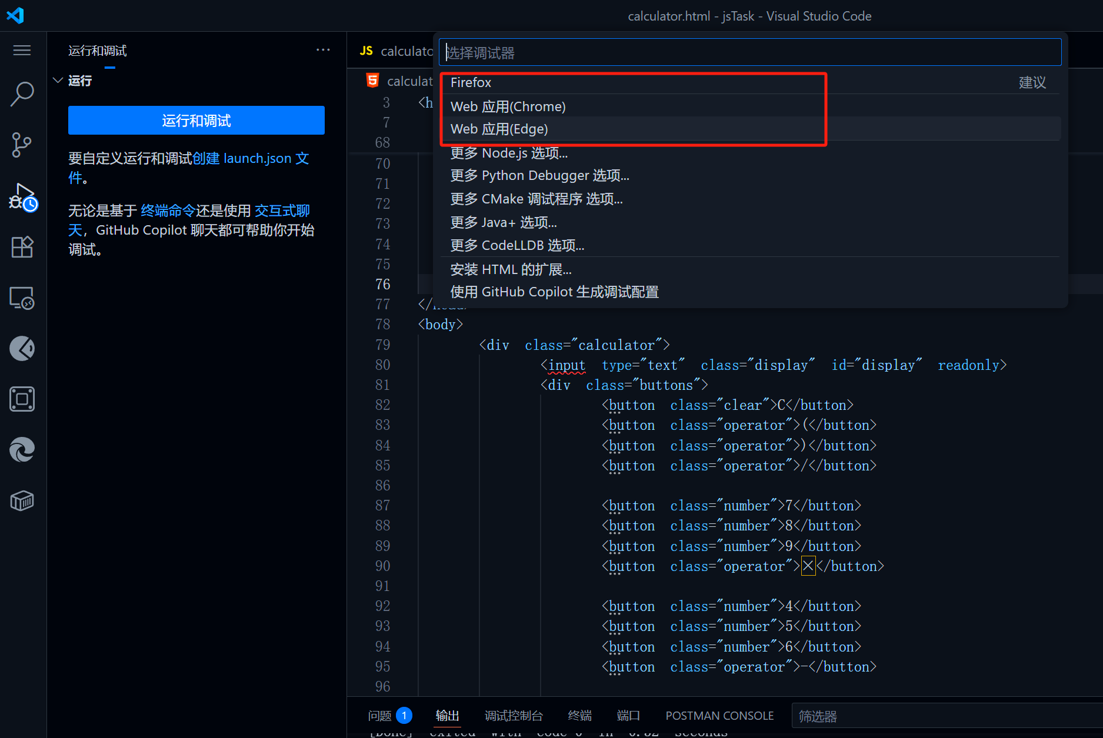Choose 更多 CMake 调试程序 选项
This screenshot has height=738, width=1103.
[x=750, y=199]
